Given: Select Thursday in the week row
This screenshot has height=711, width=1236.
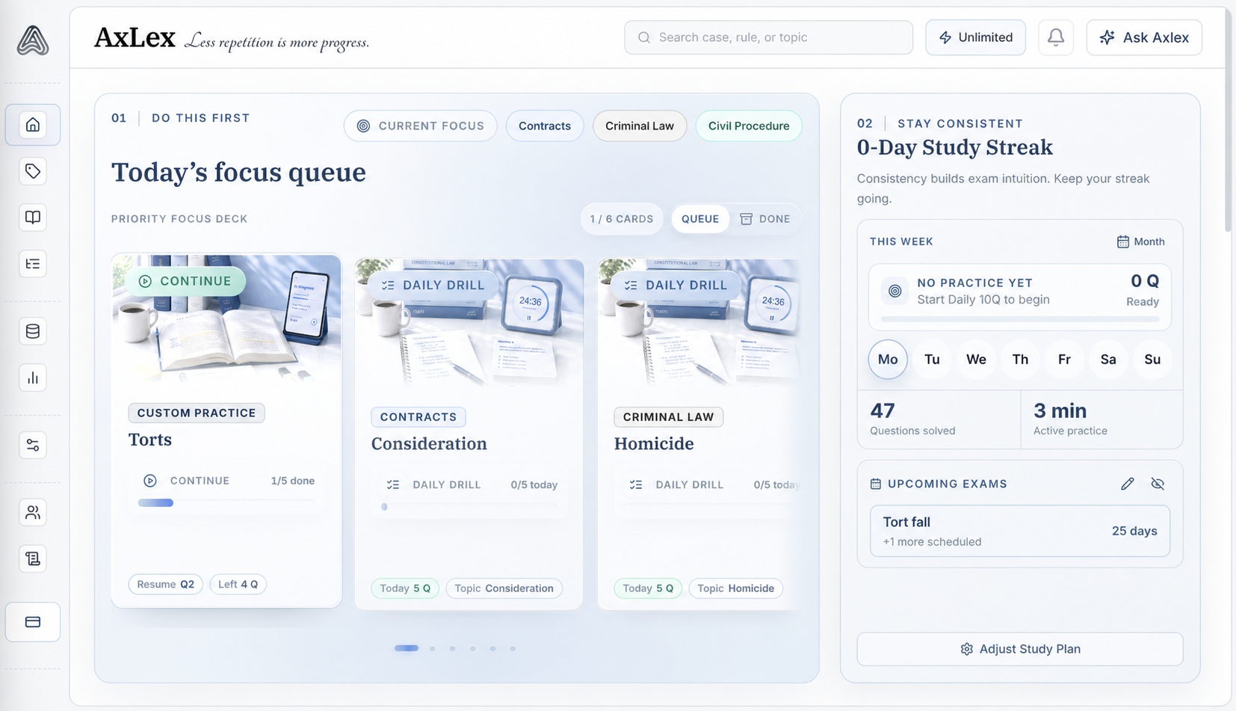Looking at the screenshot, I should click(1020, 360).
